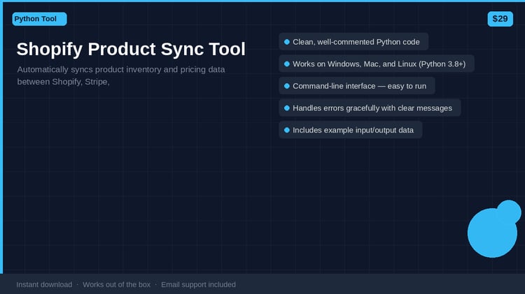Viewport: 525px width, 294px height.
Task: Click the Python Tool badge
Action: pyautogui.click(x=39, y=19)
